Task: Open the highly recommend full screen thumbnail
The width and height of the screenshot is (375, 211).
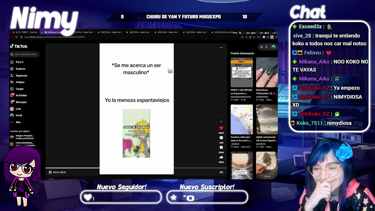Action: click(267, 119)
